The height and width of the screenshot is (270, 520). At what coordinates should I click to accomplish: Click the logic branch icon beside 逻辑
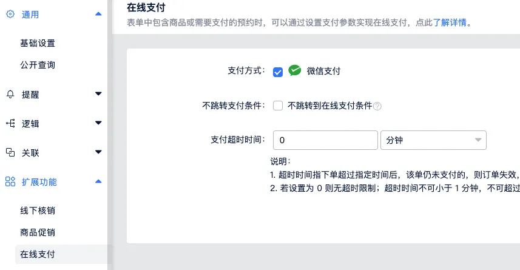coord(10,123)
